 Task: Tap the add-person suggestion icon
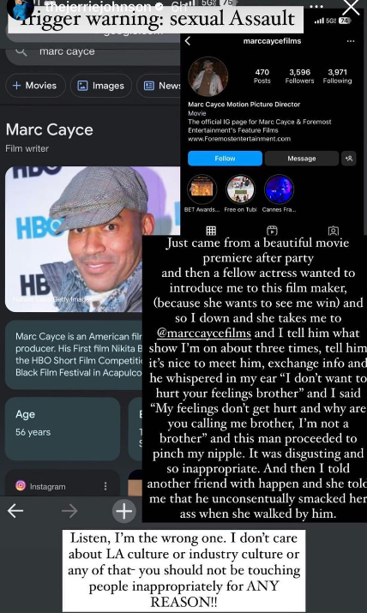[x=349, y=159]
